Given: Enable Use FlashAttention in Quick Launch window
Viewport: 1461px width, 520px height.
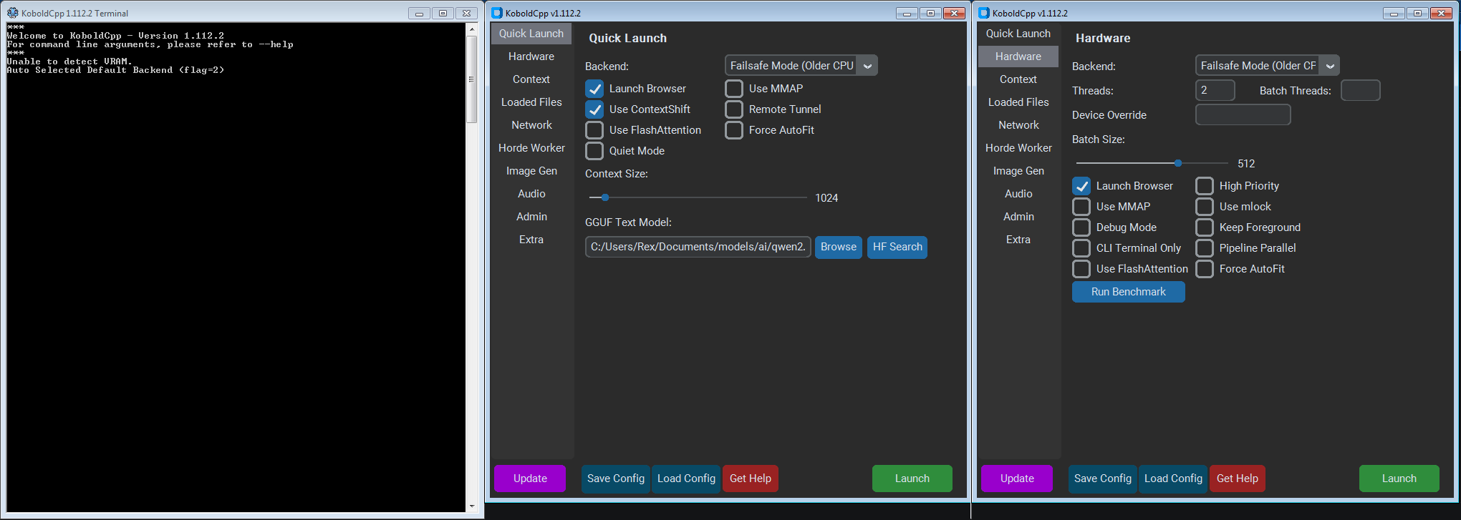Looking at the screenshot, I should pyautogui.click(x=594, y=130).
